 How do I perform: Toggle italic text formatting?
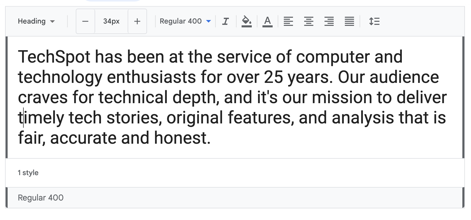[226, 21]
